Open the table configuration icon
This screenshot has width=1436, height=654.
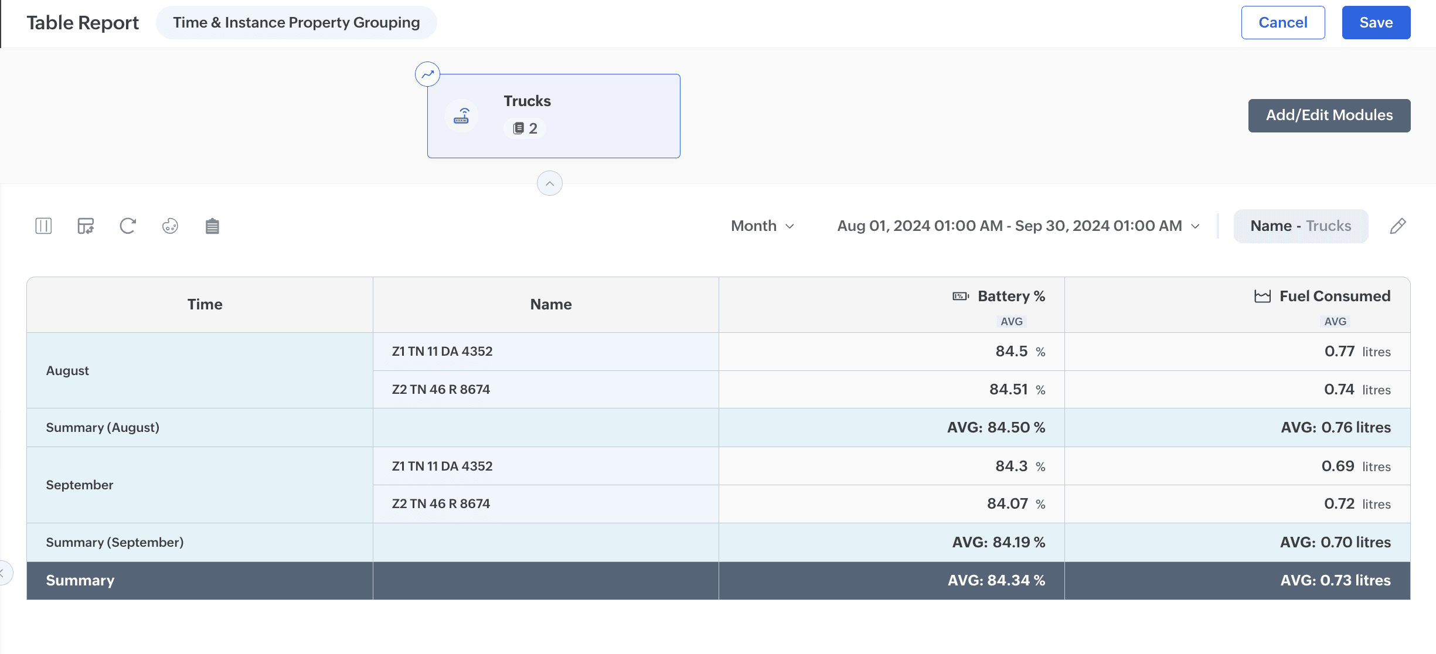(x=86, y=226)
